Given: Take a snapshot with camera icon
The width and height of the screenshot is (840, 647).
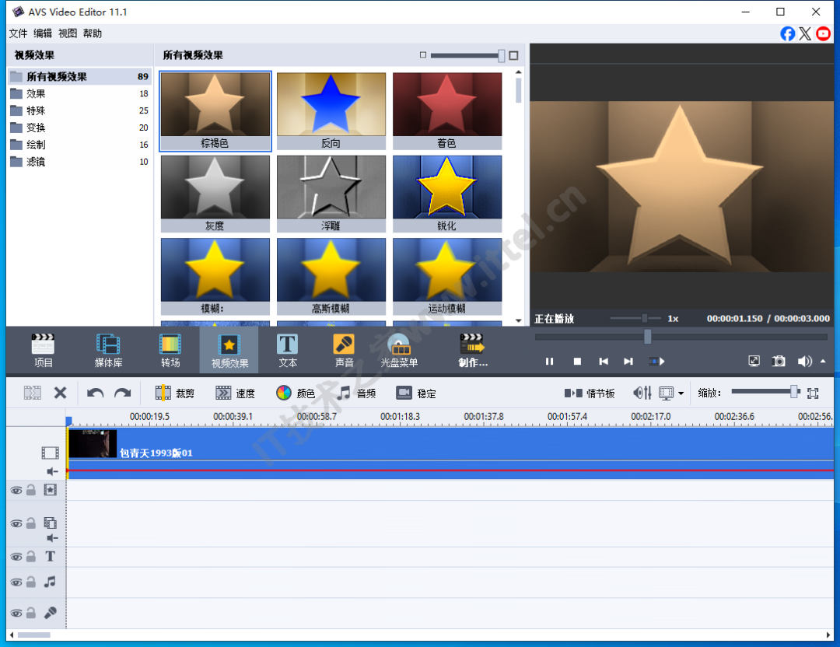Looking at the screenshot, I should click(x=779, y=361).
